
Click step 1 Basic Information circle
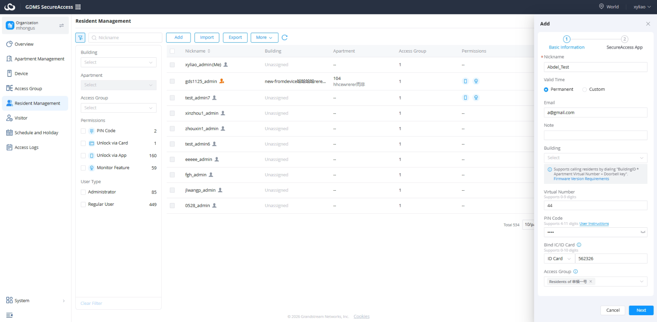coord(567,39)
